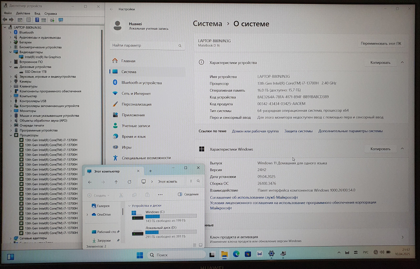Viewport: 420px width, 269px height.
Task: Collapse the Процессоры tree in Device Manager
Action: [10, 135]
